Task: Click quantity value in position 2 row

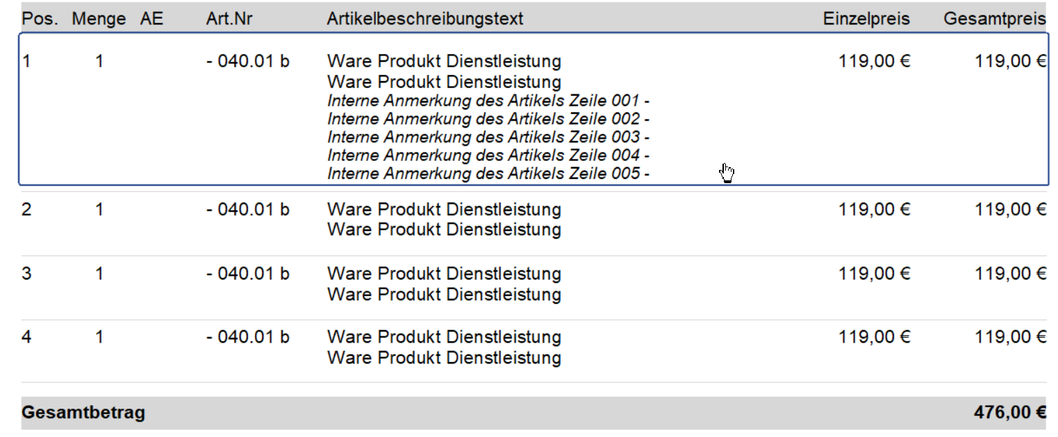Action: [99, 209]
